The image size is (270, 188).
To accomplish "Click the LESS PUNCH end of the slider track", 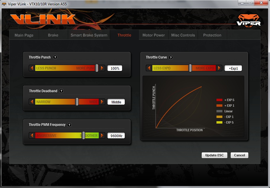I will click(46, 68).
